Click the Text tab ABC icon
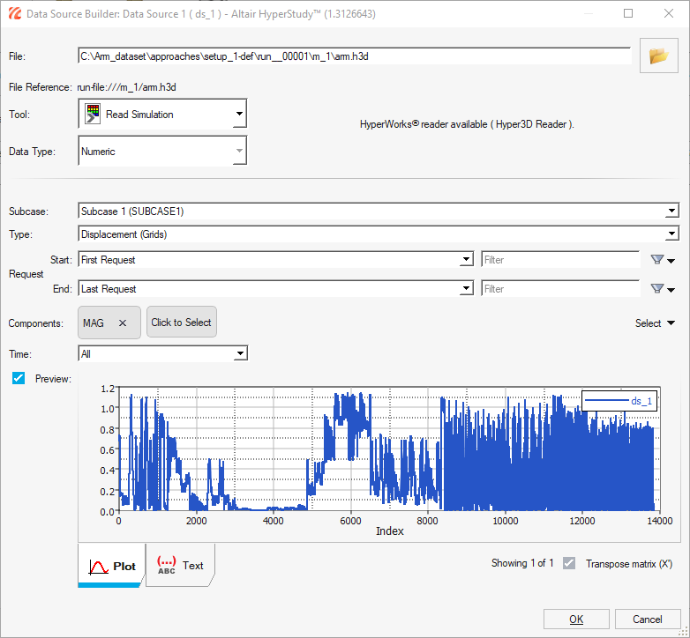Image resolution: width=690 pixels, height=638 pixels. pos(167,565)
